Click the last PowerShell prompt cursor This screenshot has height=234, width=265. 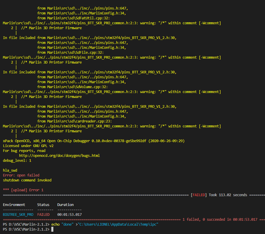tap(52, 229)
